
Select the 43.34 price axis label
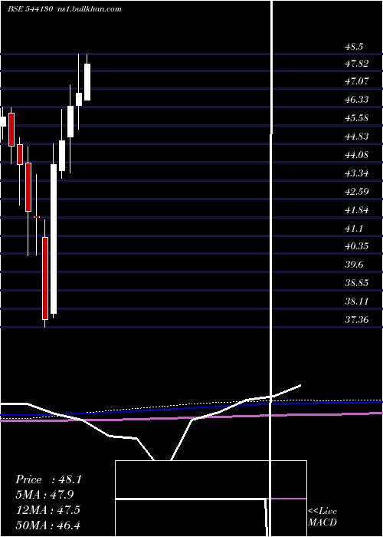pos(357,173)
